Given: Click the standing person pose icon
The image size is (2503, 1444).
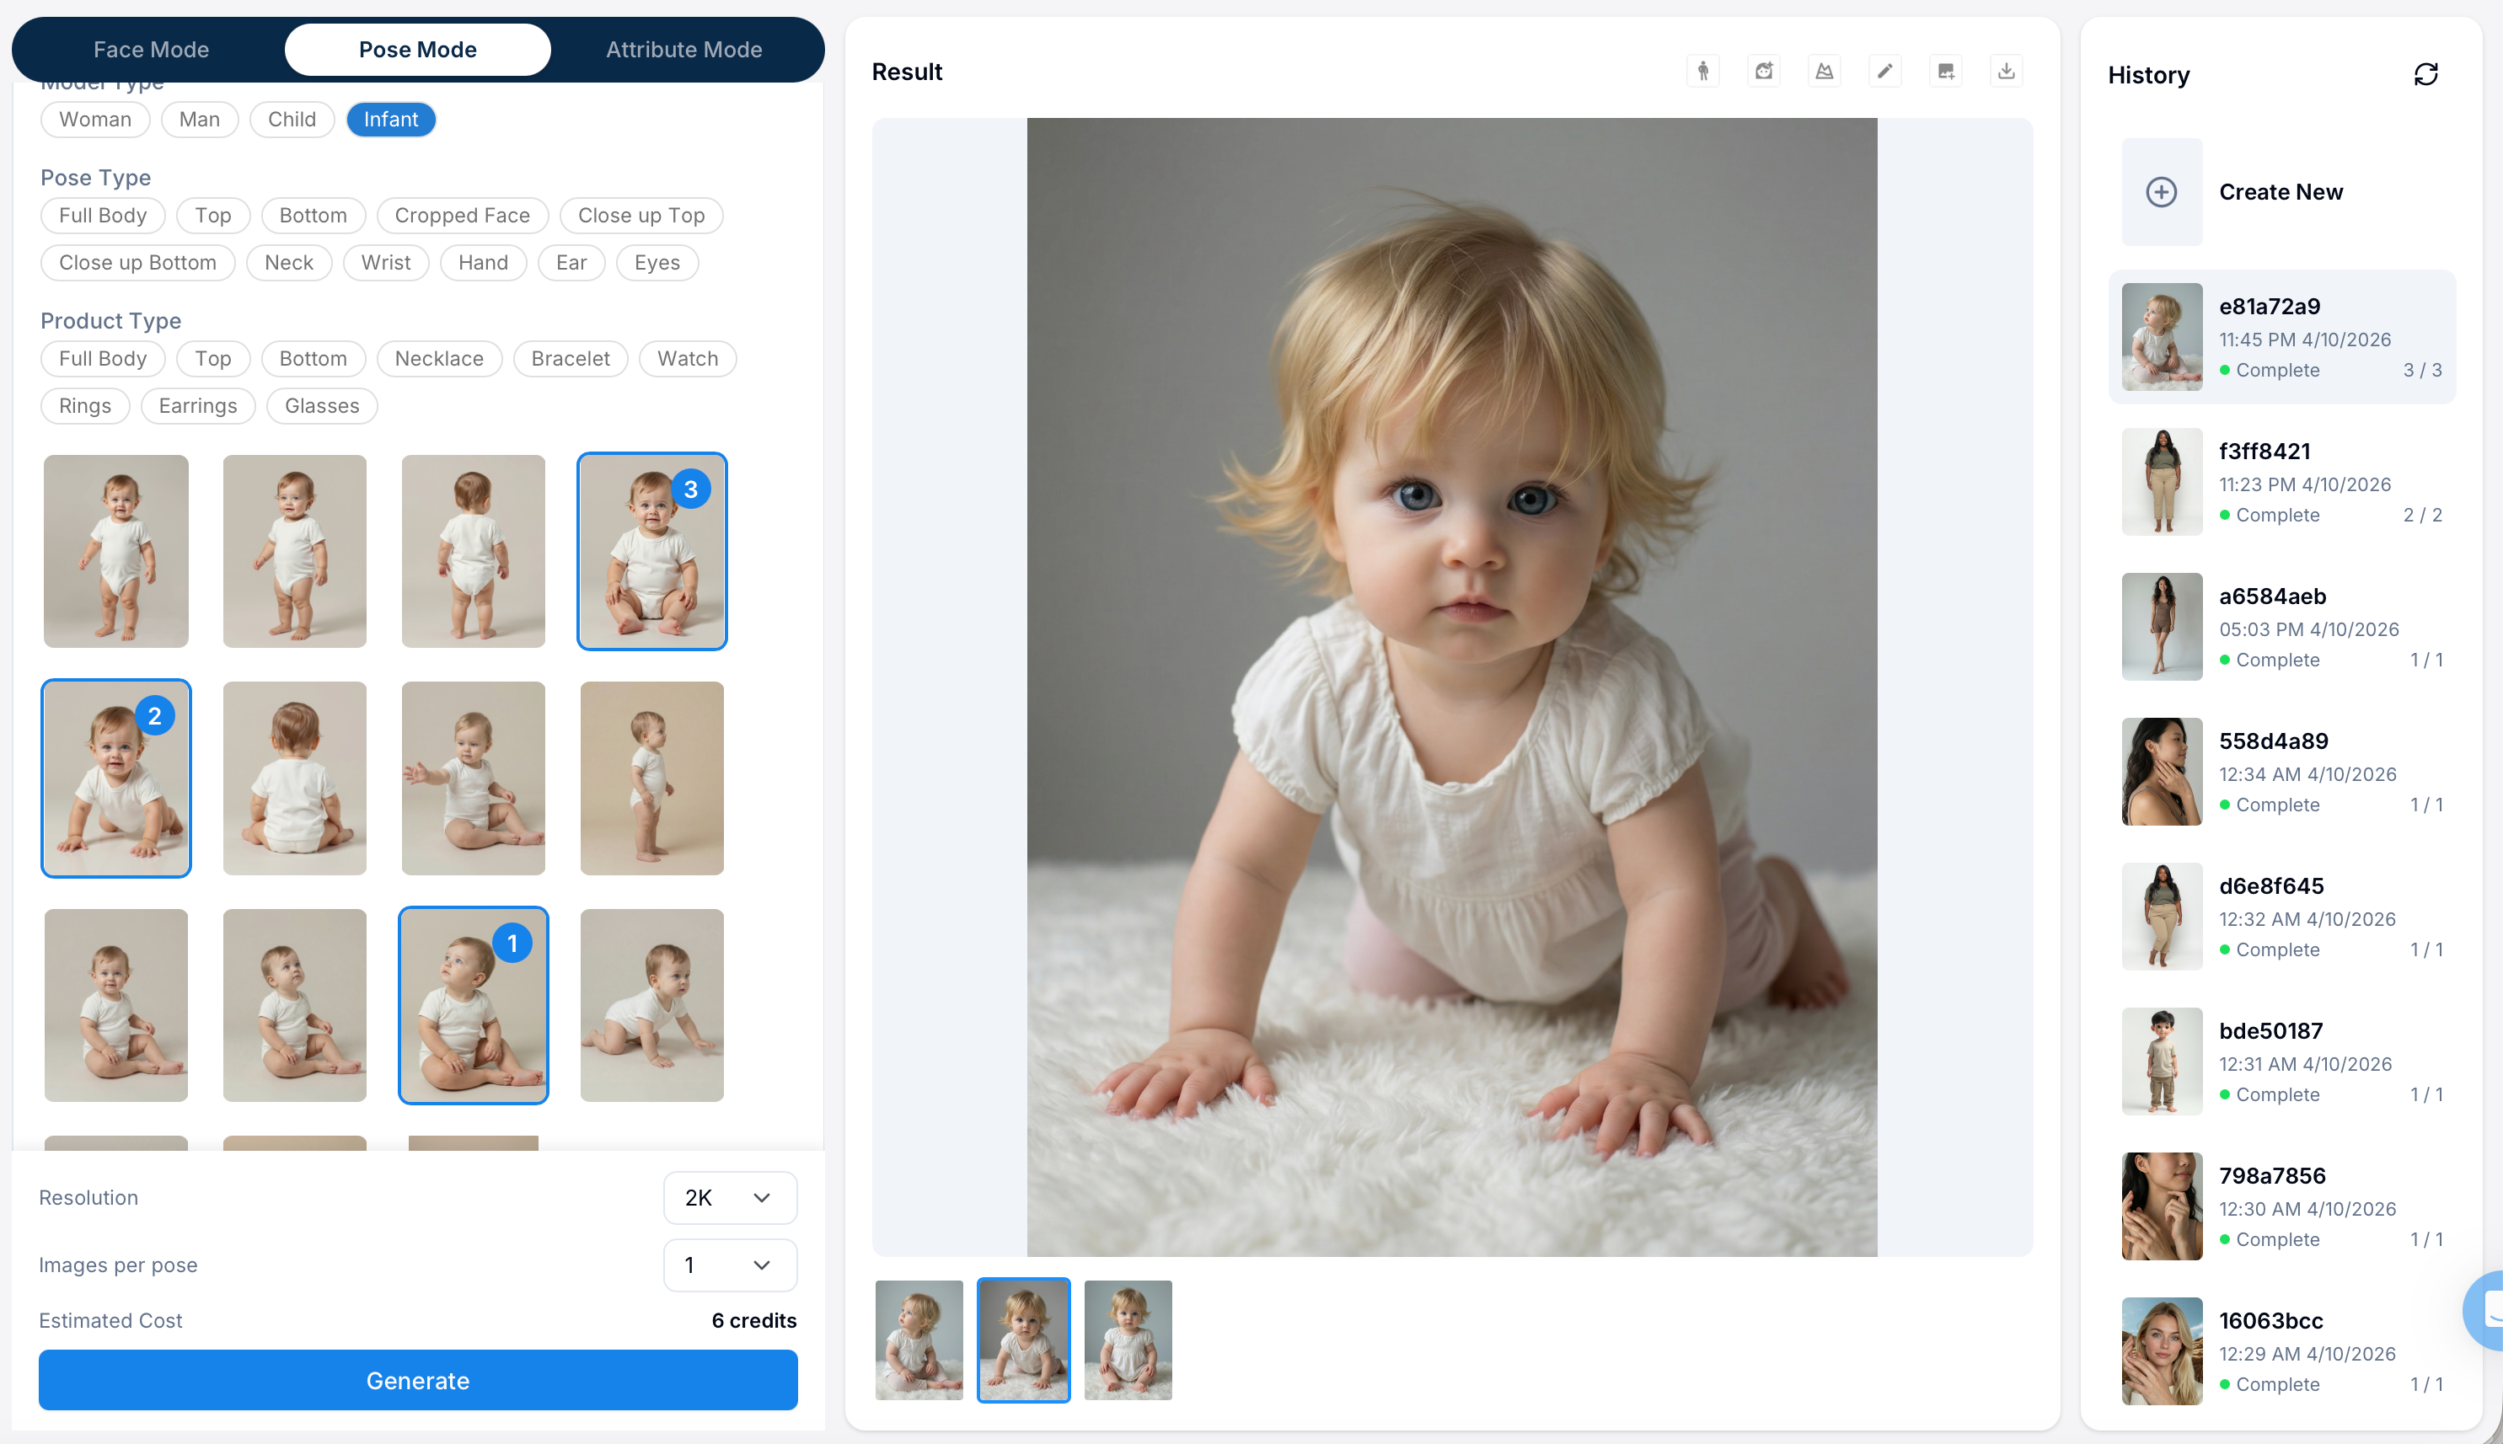Looking at the screenshot, I should click(1702, 72).
